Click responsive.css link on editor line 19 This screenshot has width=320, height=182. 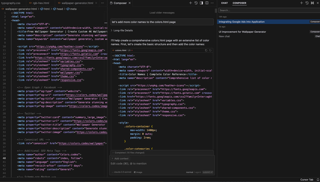click(x=71, y=80)
